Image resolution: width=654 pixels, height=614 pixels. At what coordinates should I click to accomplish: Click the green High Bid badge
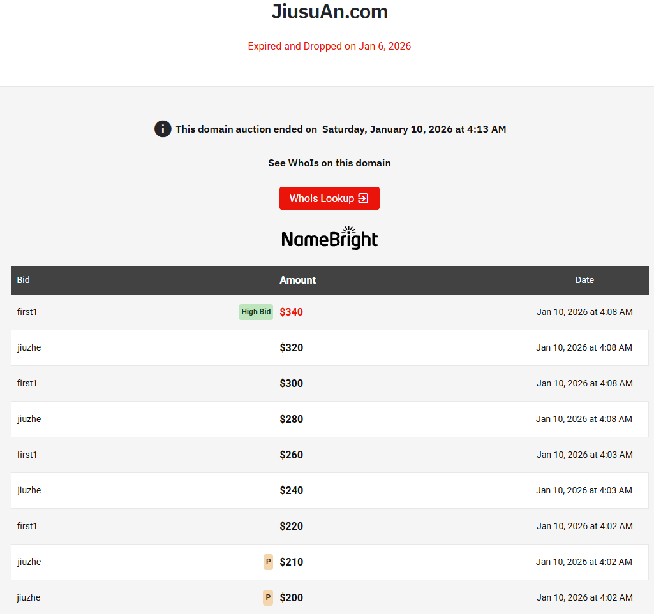256,312
